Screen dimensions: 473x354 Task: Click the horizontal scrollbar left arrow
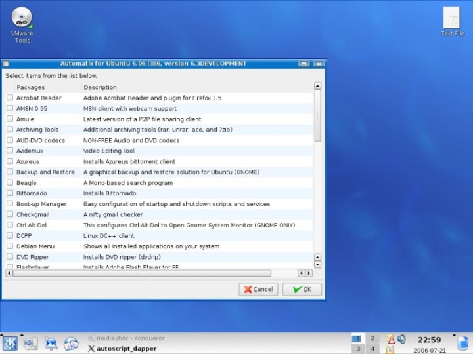coord(9,273)
